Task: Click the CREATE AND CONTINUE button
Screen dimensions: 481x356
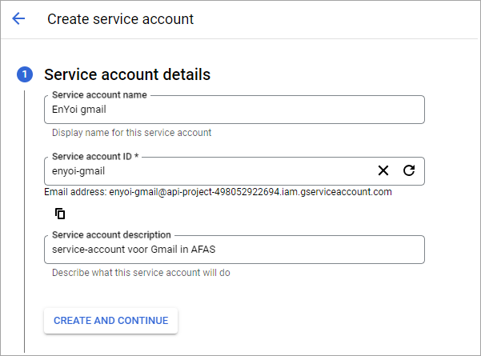Action: point(110,321)
